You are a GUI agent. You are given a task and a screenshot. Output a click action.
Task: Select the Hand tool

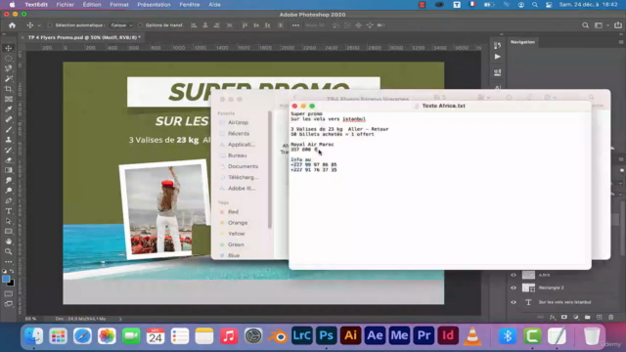(x=9, y=242)
